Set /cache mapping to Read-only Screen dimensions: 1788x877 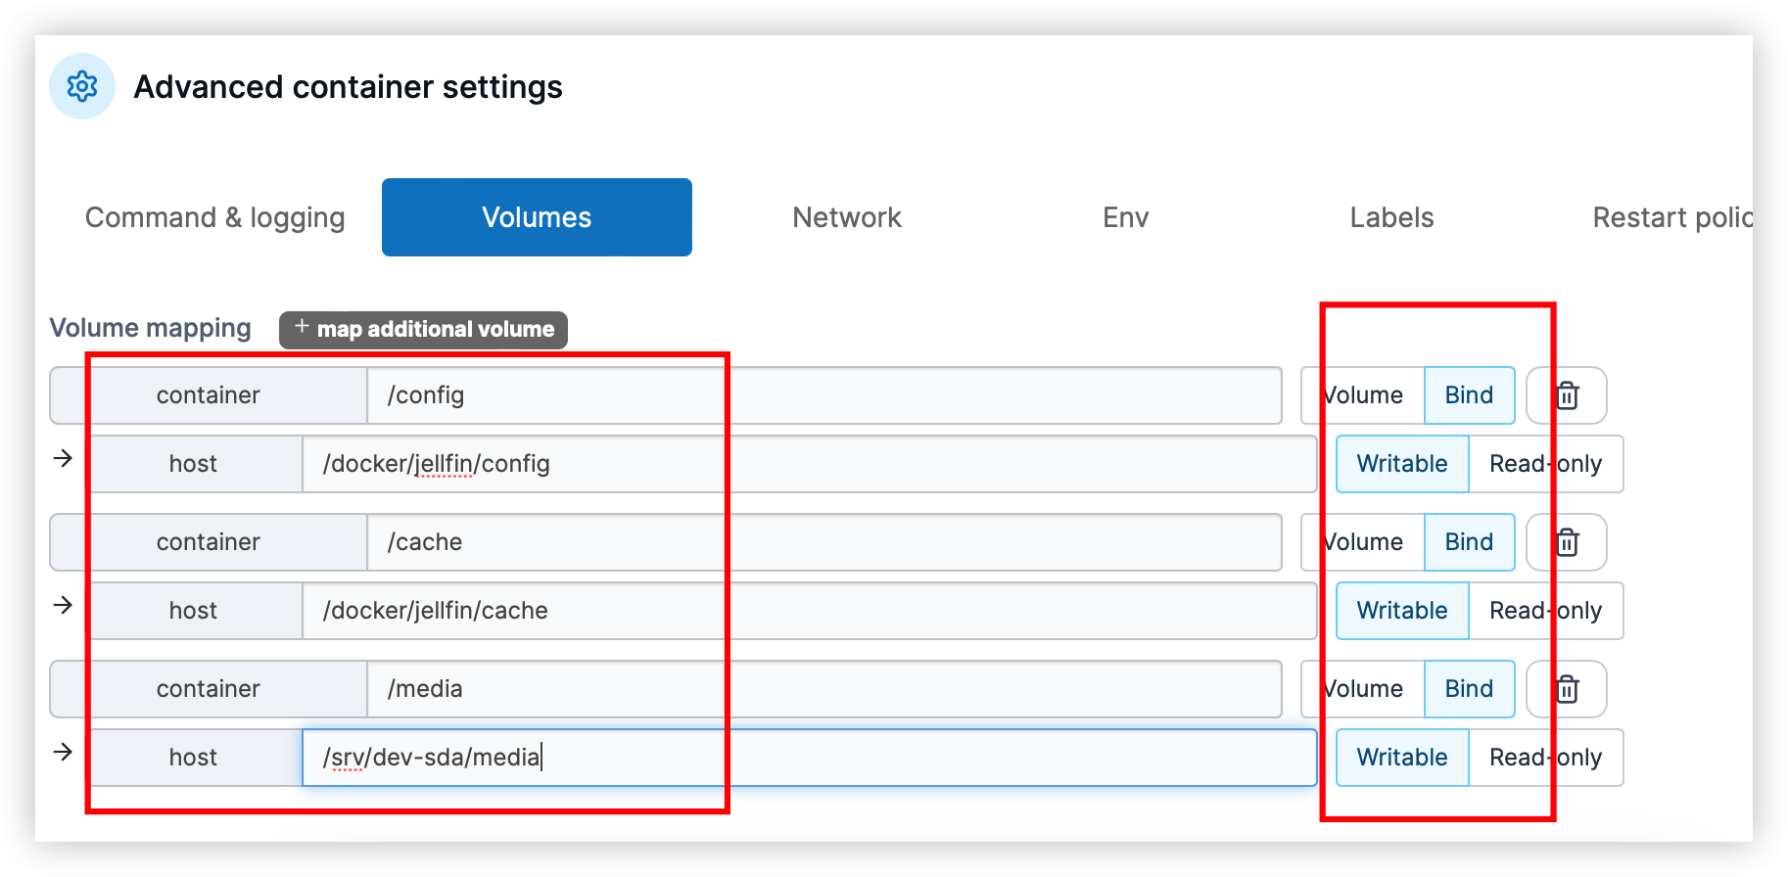pos(1545,611)
